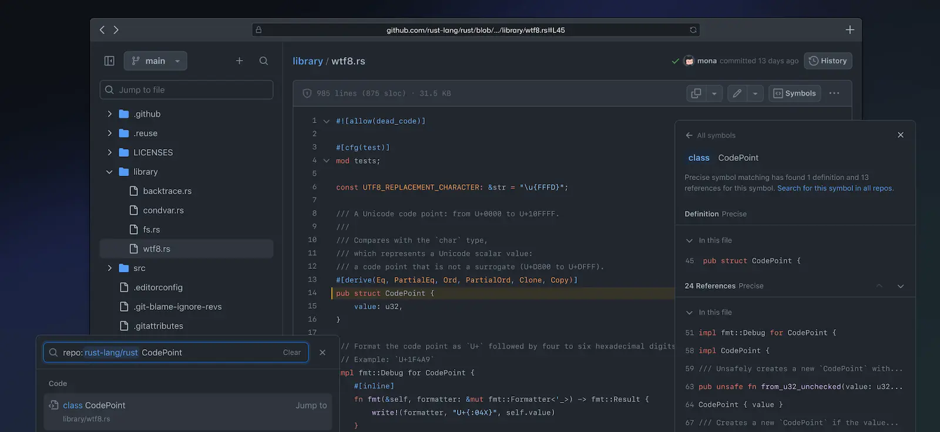Open .git-blame-ignore-revs file
This screenshot has width=940, height=432.
click(x=177, y=307)
